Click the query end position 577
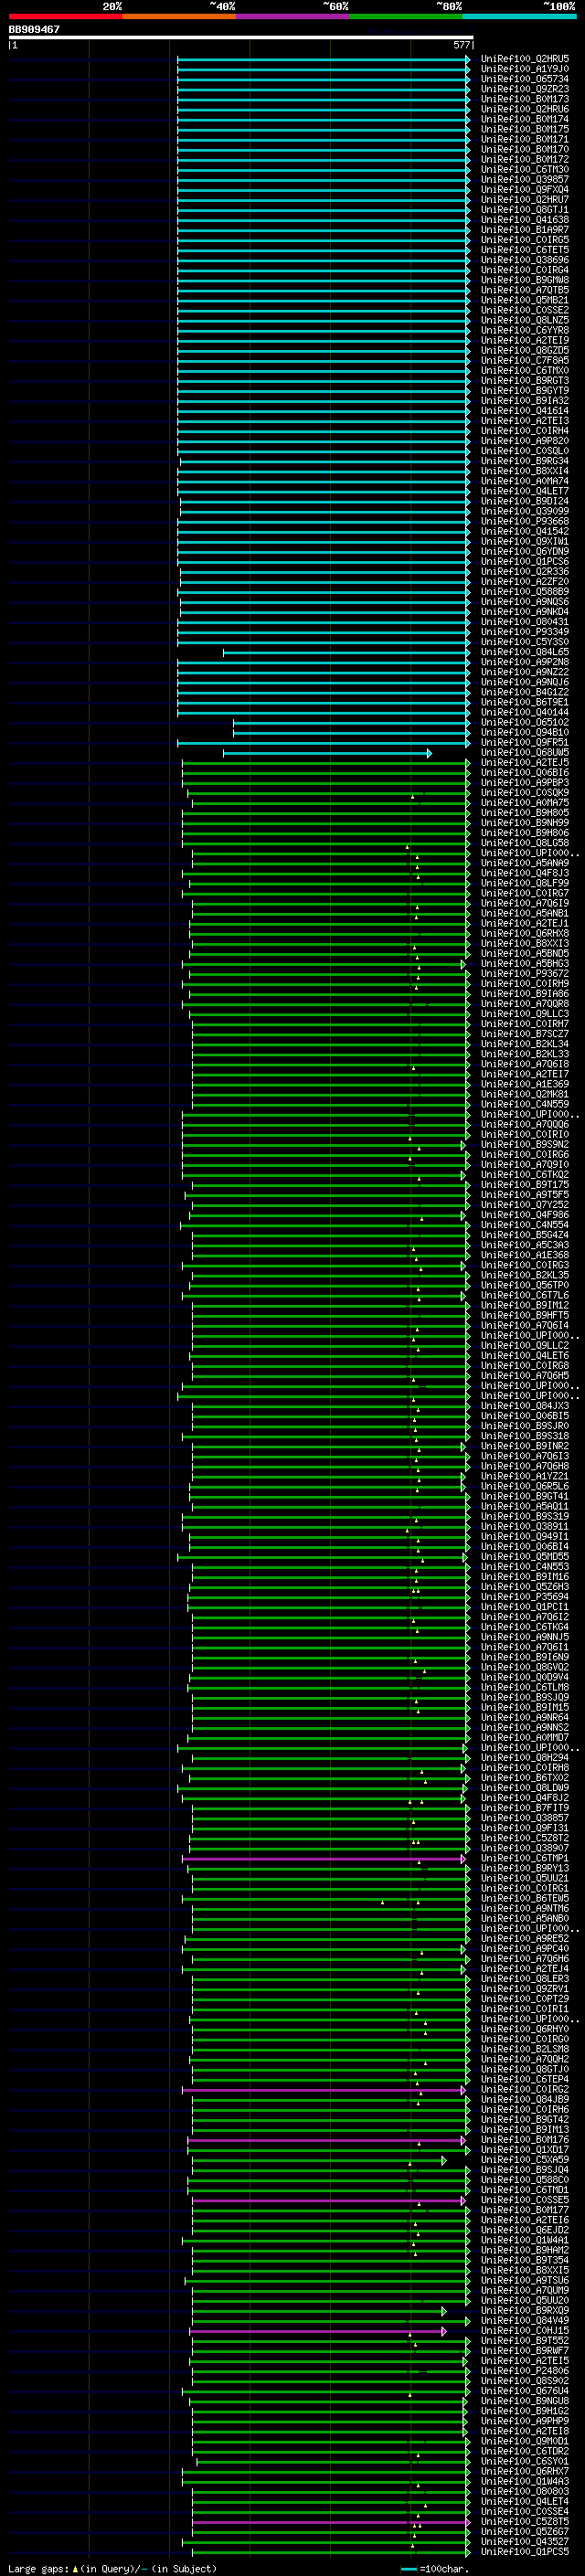 (x=461, y=45)
